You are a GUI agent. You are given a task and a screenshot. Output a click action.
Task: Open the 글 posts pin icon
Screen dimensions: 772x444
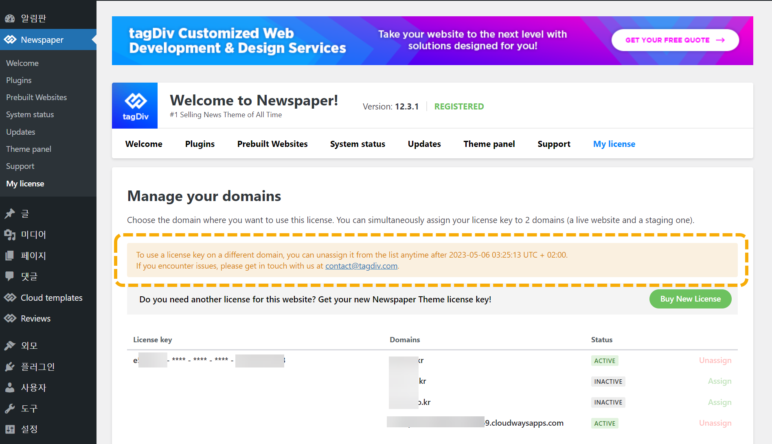pyautogui.click(x=10, y=214)
